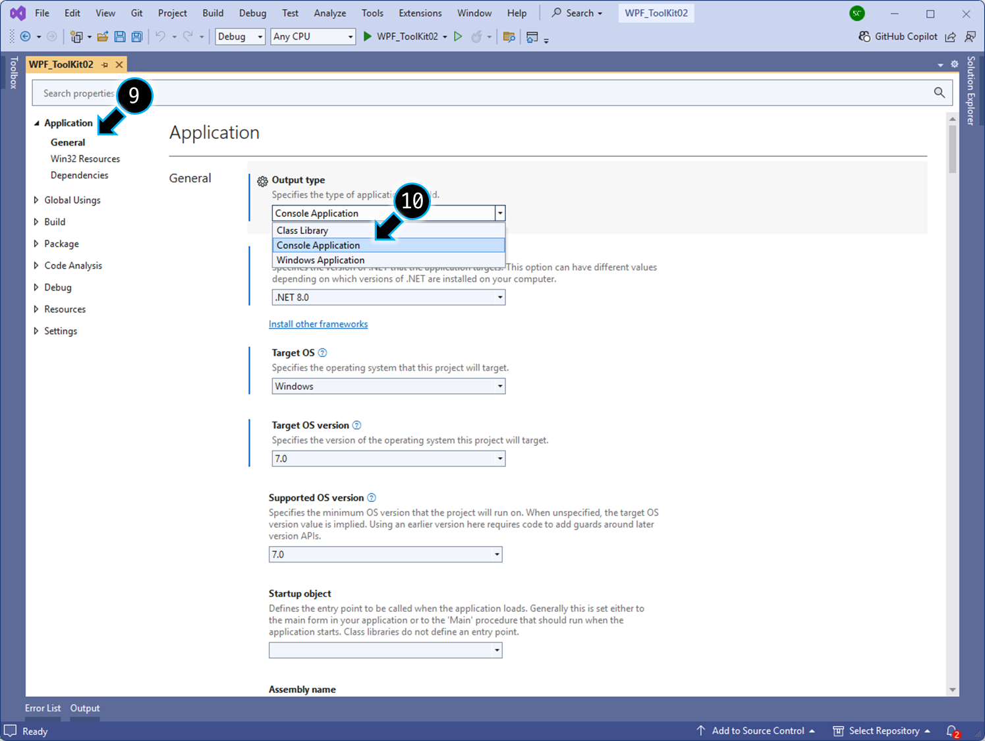Click Add to Source Control button
Image resolution: width=985 pixels, height=741 pixels.
tap(756, 731)
